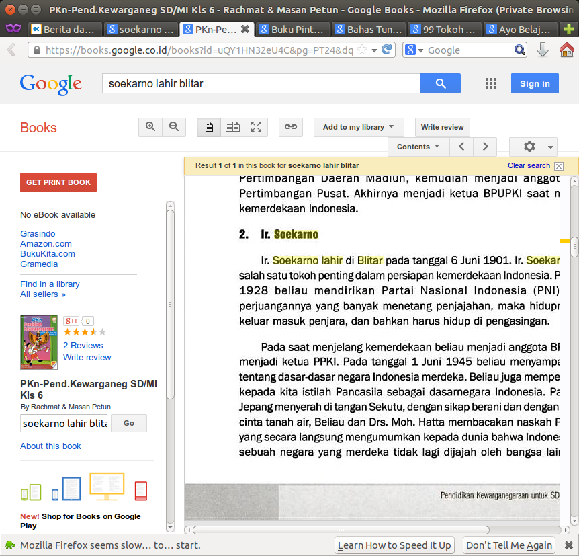Switch to the Ayo Belaj... tab
The height and width of the screenshot is (556, 579).
[x=521, y=29]
